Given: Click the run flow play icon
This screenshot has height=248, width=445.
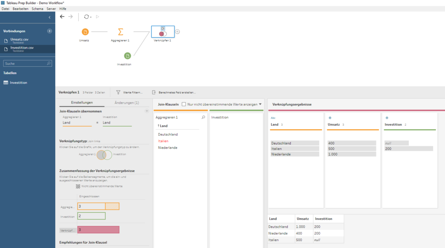Looking at the screenshot, I should pos(97,17).
